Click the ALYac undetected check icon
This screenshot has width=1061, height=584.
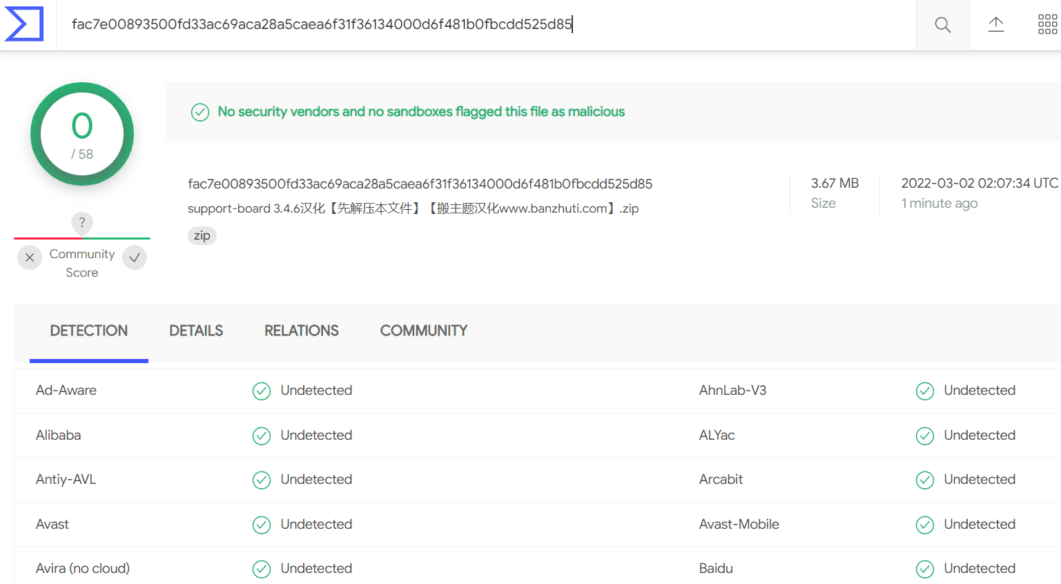pos(925,436)
